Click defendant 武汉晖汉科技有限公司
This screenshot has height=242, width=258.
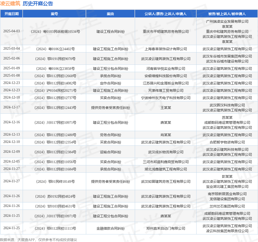click(227, 105)
